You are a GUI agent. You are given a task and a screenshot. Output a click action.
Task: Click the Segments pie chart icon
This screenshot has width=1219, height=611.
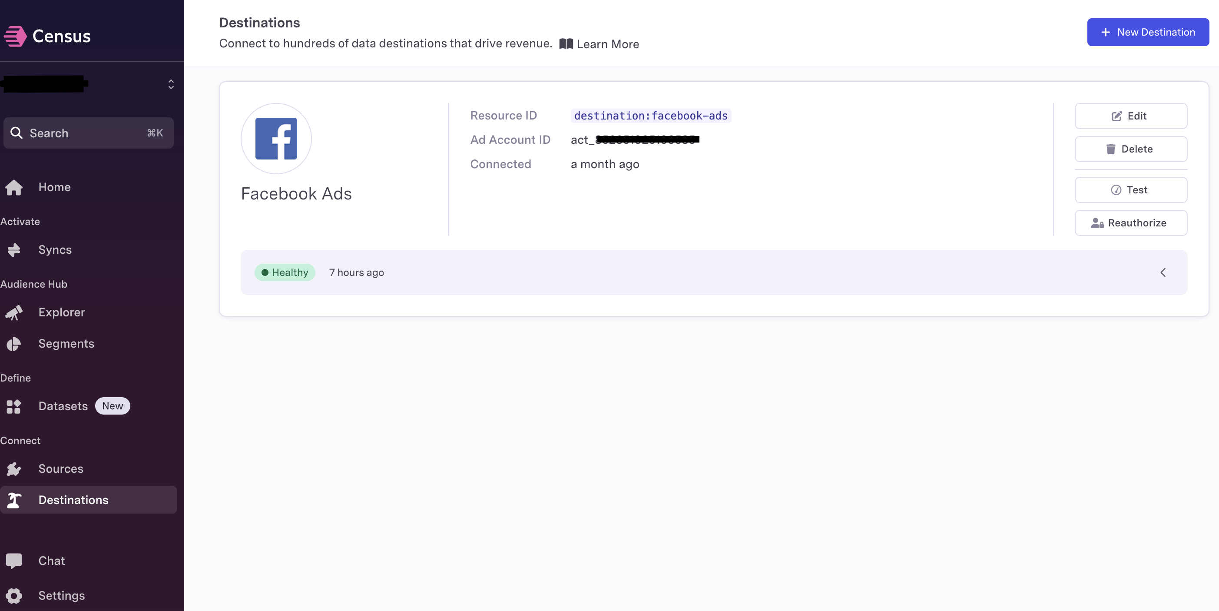click(x=14, y=344)
